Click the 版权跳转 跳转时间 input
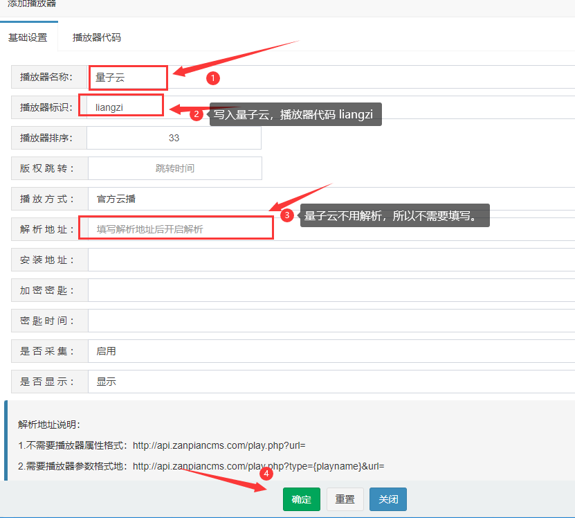Image resolution: width=575 pixels, height=518 pixels. [x=174, y=168]
